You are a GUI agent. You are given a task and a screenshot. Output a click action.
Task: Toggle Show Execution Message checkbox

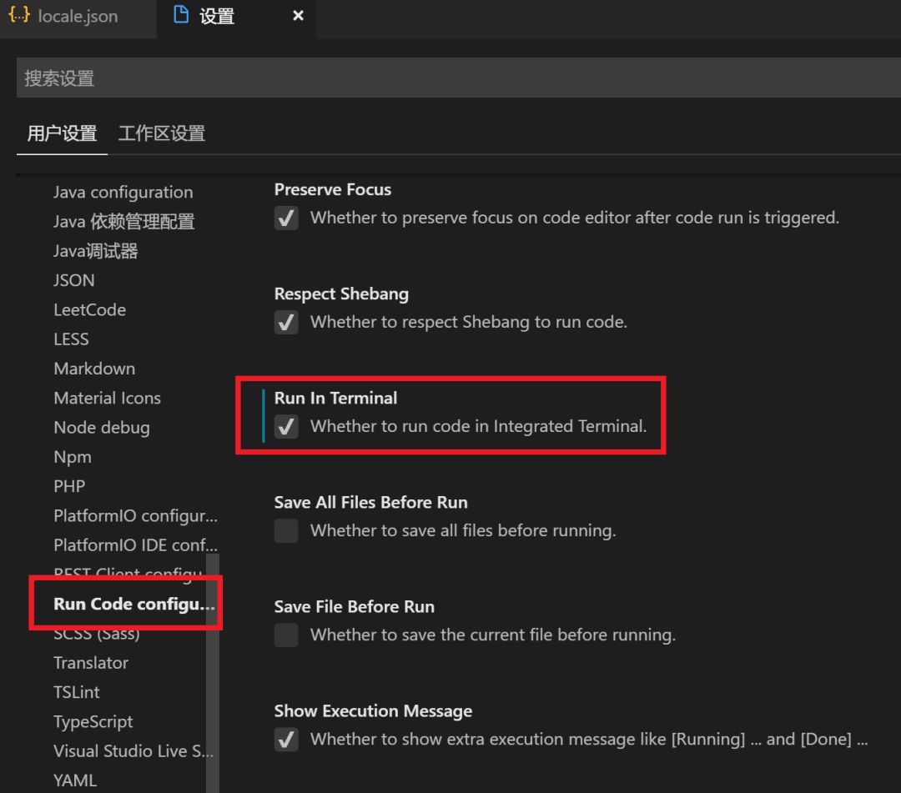pos(286,740)
